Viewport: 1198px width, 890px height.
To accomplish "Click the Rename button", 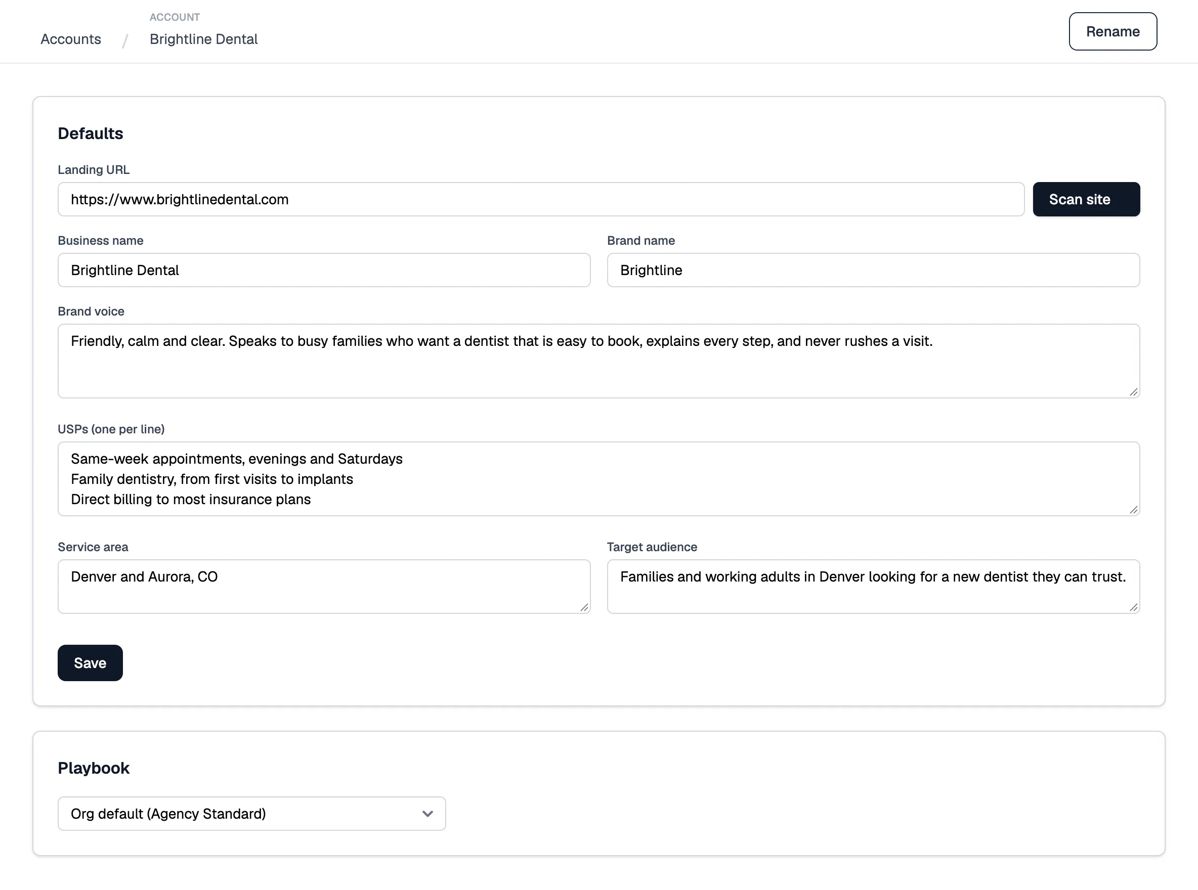I will [x=1113, y=31].
